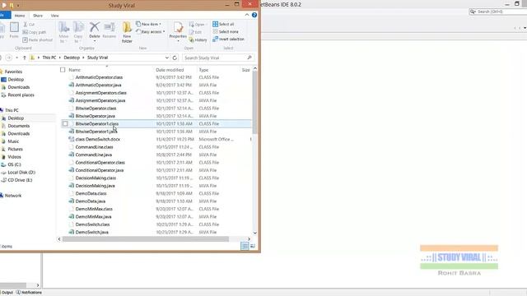Click the Cut command in ribbon
The height and width of the screenshot is (296, 527).
29,25
